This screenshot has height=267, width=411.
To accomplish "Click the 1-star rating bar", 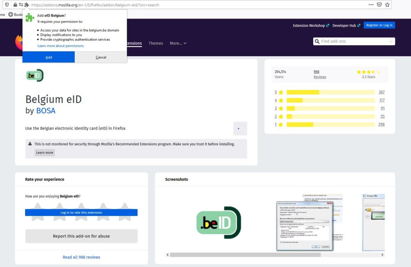I will [330, 125].
